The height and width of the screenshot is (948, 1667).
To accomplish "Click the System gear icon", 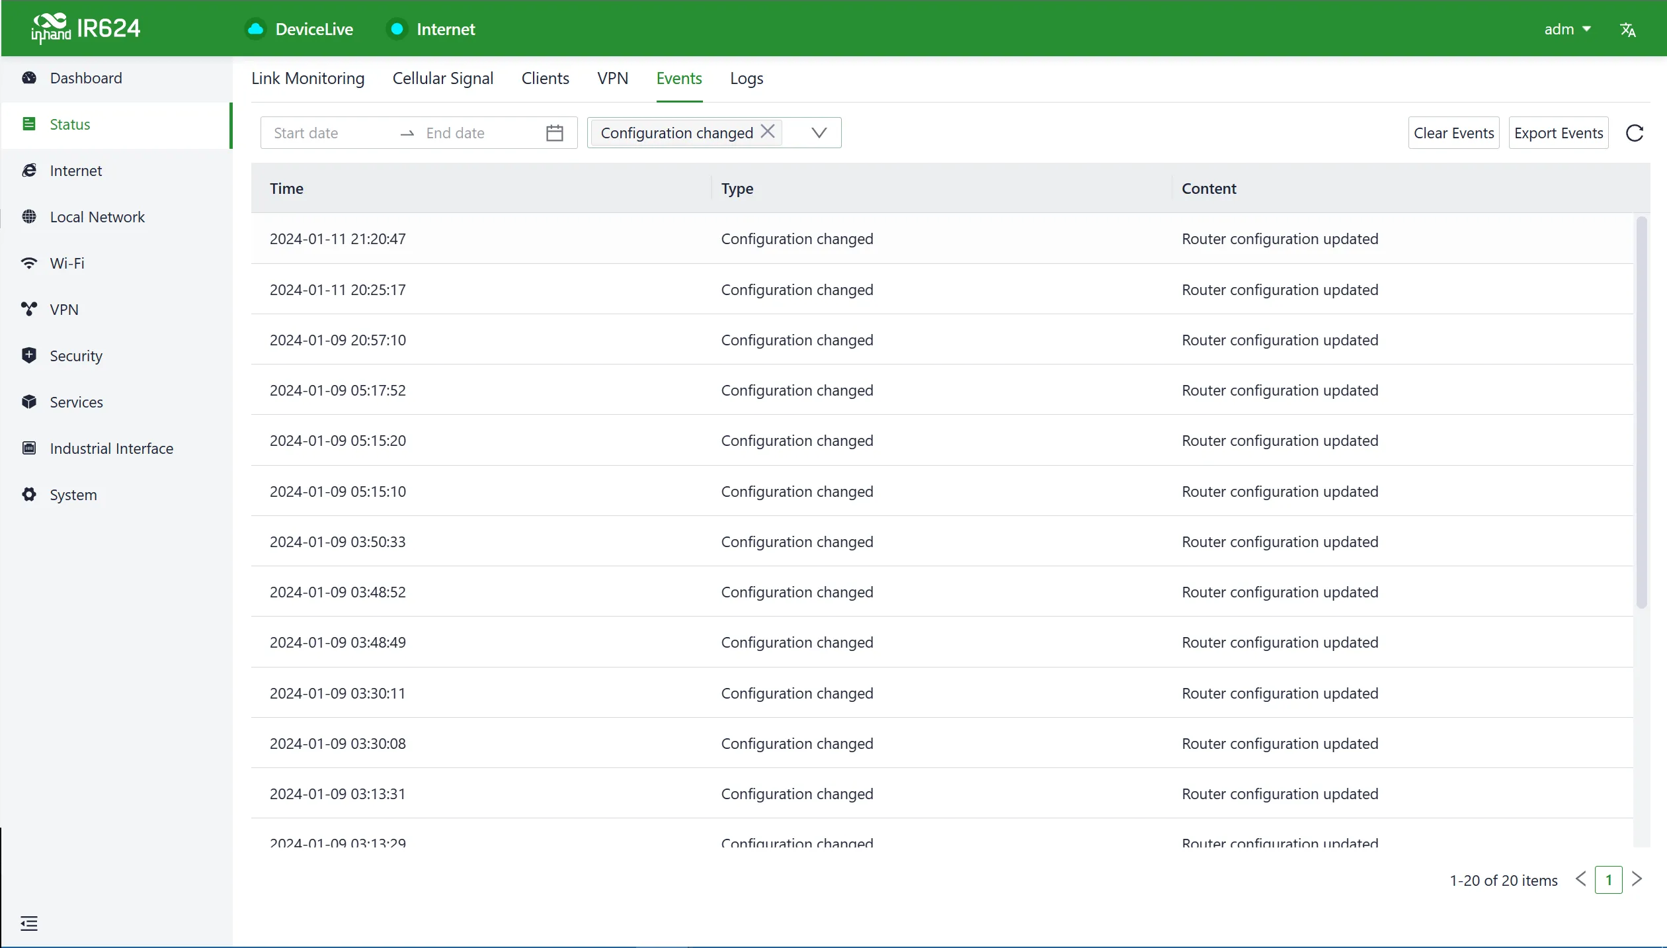I will (29, 495).
